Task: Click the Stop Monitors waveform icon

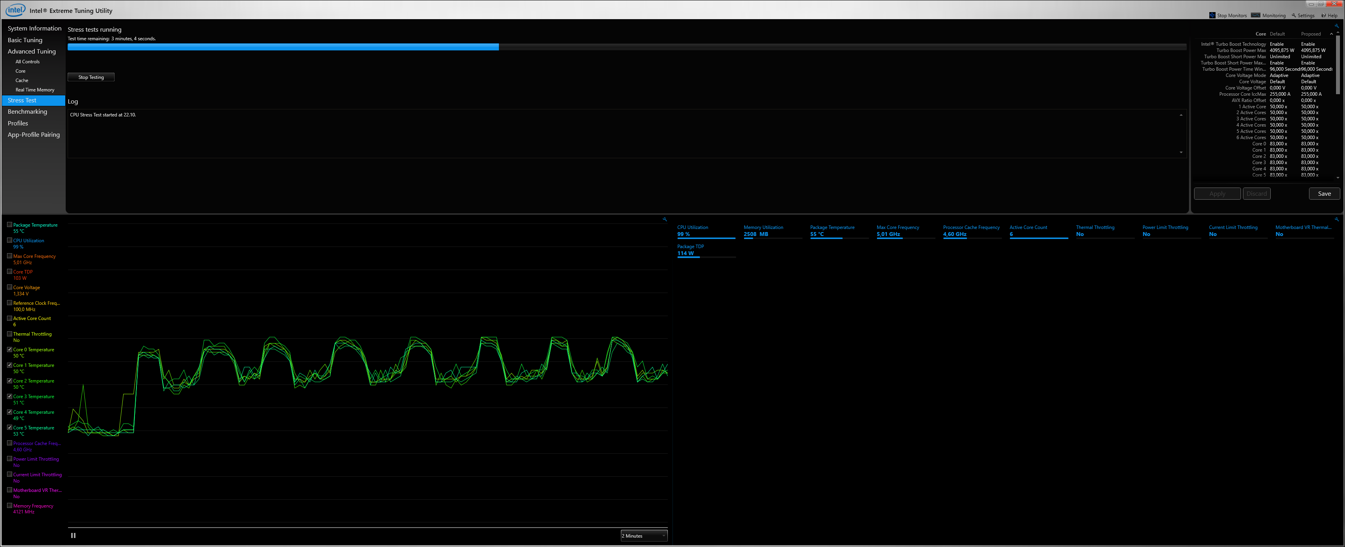Action: pos(1212,15)
